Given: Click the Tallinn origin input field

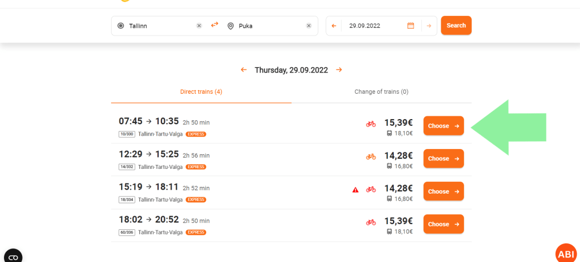Looking at the screenshot, I should tap(159, 25).
